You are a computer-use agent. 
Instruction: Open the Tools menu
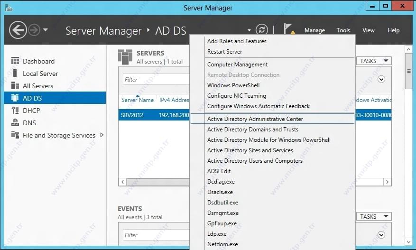(343, 30)
